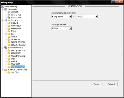
Task: Select the RS232 tree label
Action: 14,31
